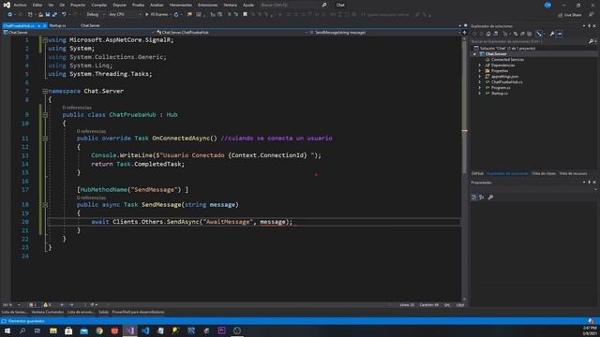Toggle auto-hide pin on Solution Explorer panel

pos(590,26)
